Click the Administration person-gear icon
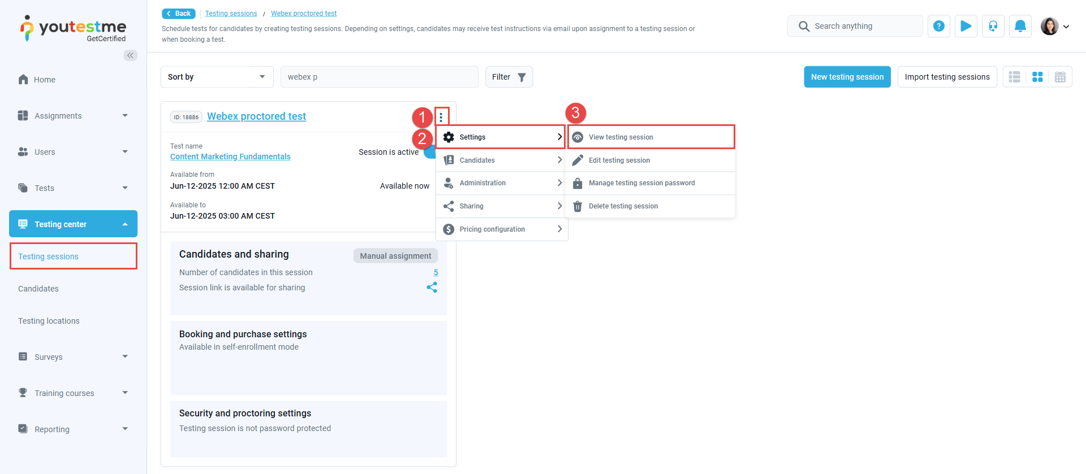 pyautogui.click(x=449, y=183)
